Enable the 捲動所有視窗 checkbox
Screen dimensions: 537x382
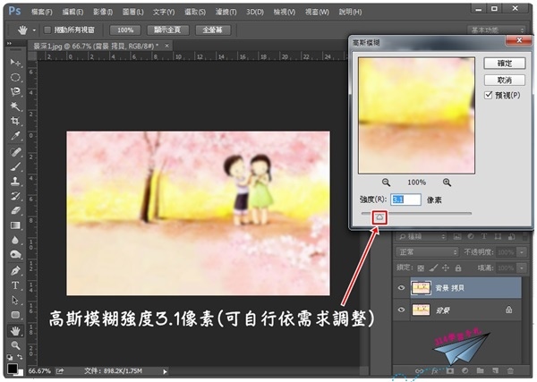tap(47, 30)
